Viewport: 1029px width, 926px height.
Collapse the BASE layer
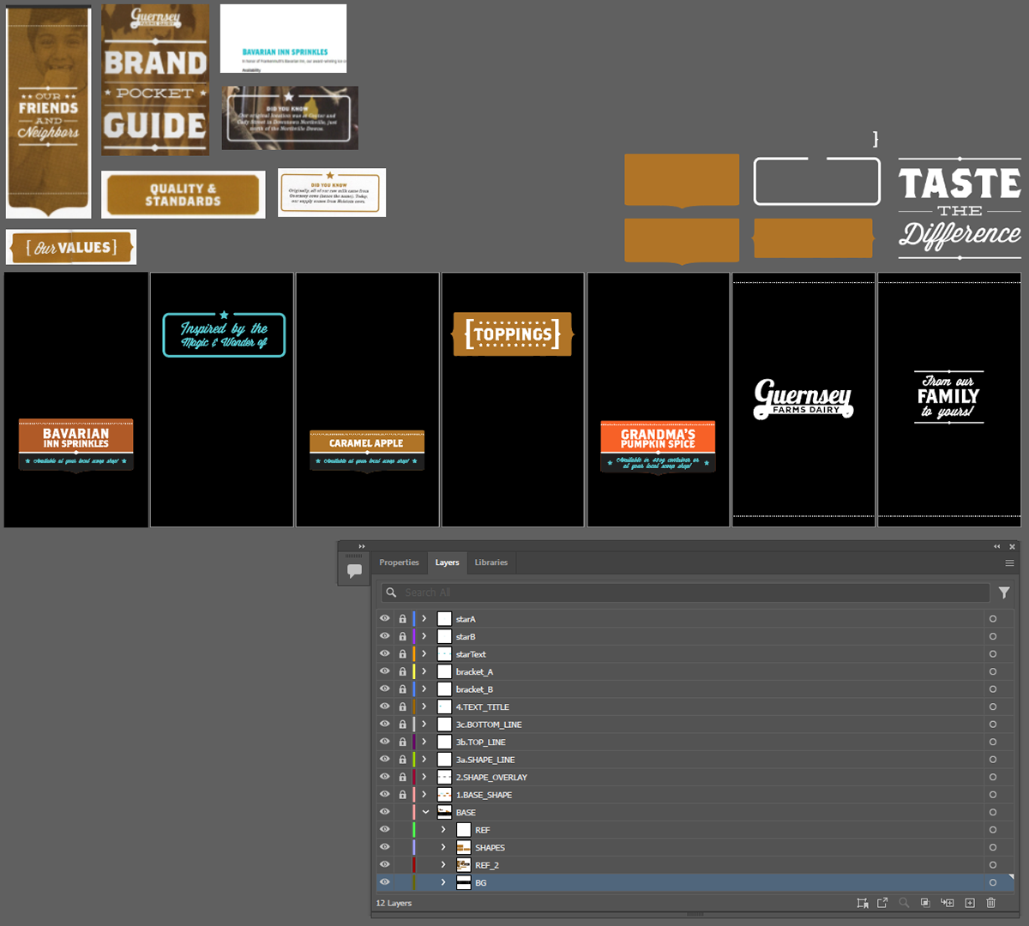point(425,813)
